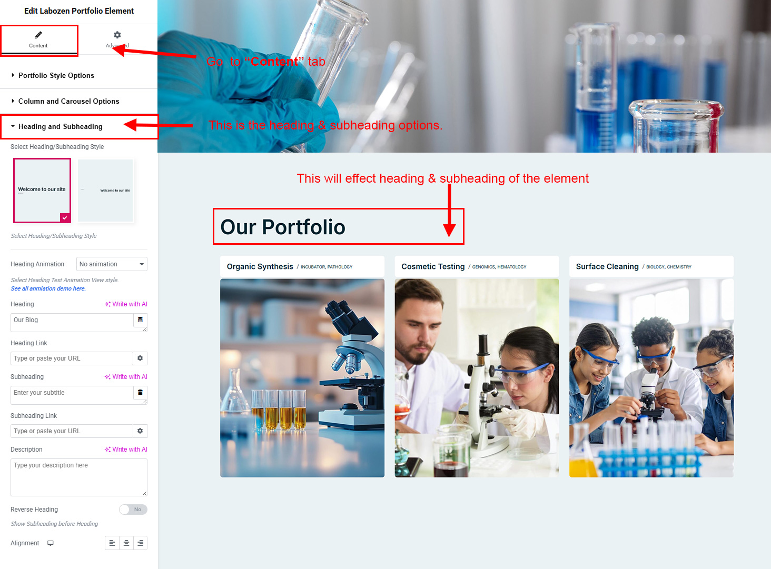The image size is (771, 569).
Task: Select the first heading style thumbnail
Action: coord(42,191)
